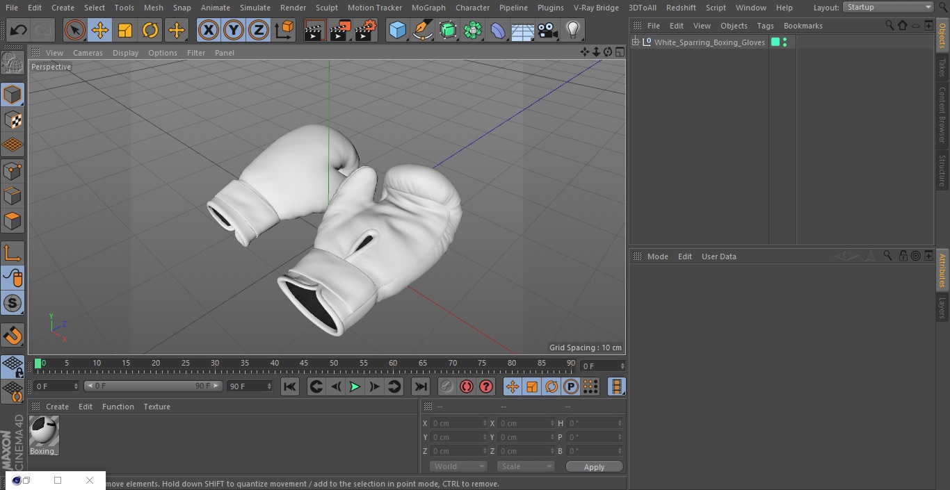950x490 pixels.
Task: Toggle Z axis lock
Action: click(x=258, y=30)
